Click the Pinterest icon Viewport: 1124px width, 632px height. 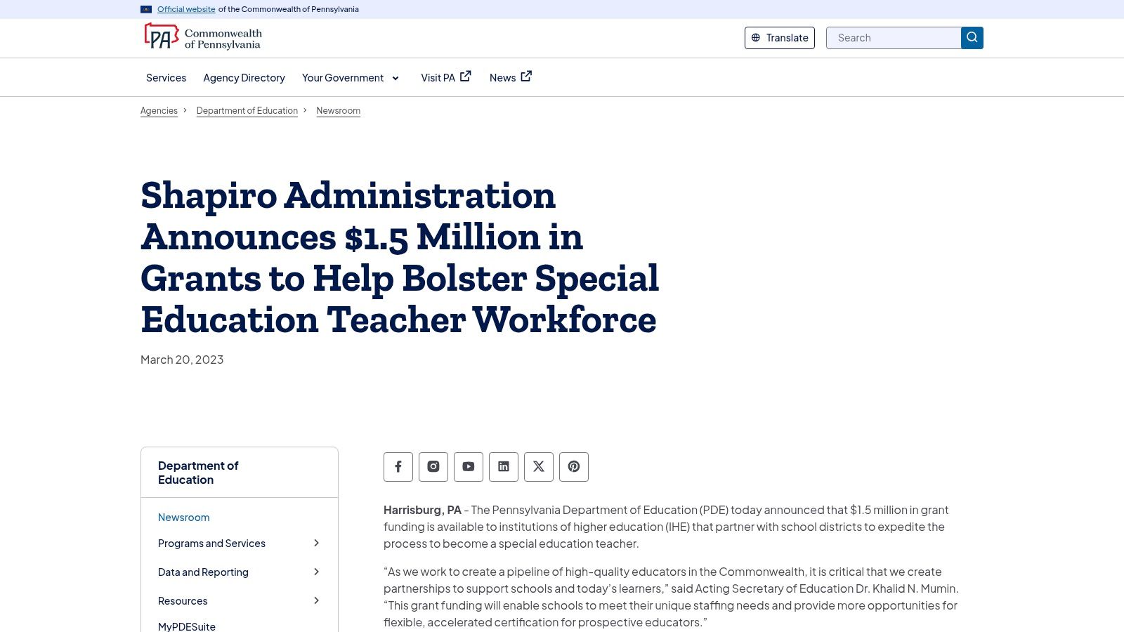(574, 466)
